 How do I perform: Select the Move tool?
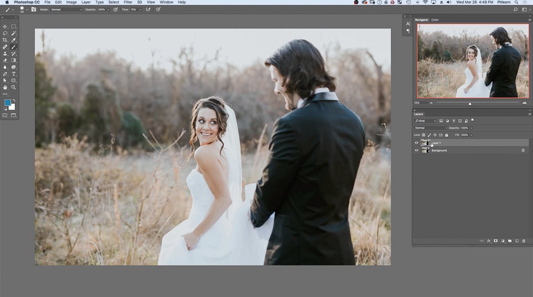tap(5, 27)
